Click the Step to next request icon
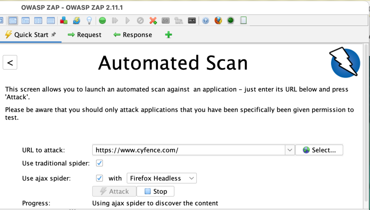The height and width of the screenshot is (210, 370). [x=115, y=21]
